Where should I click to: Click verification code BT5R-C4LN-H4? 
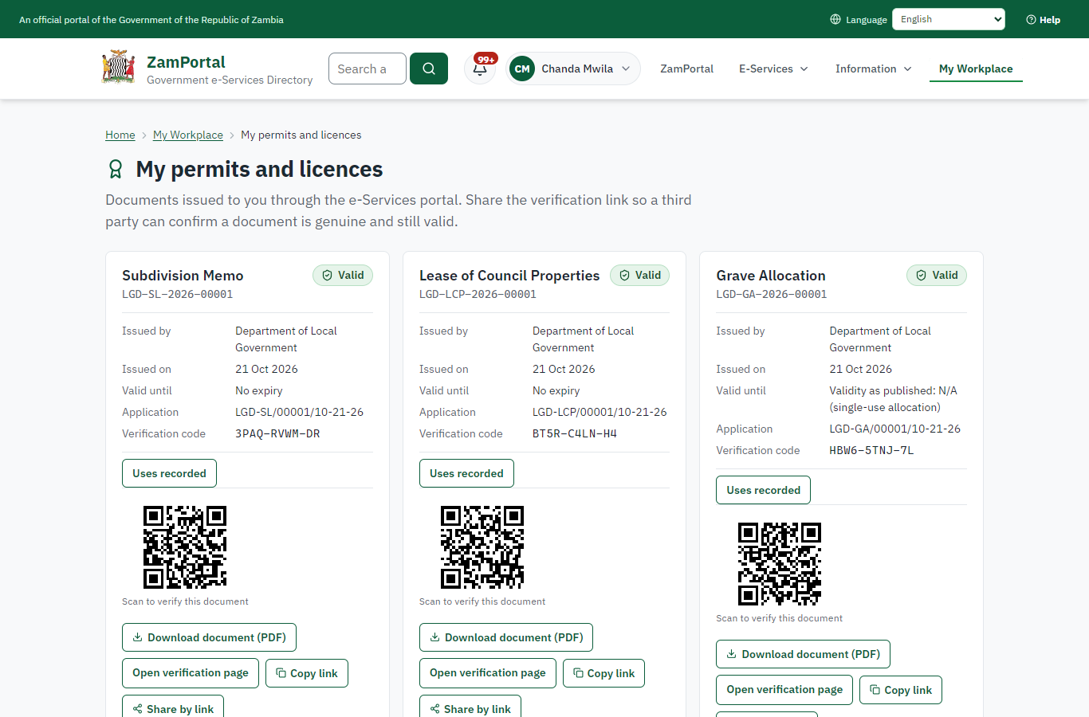click(575, 433)
